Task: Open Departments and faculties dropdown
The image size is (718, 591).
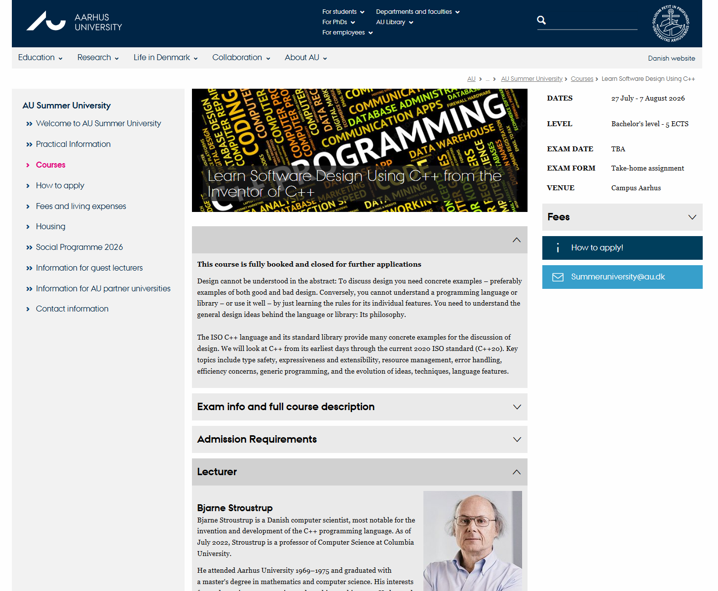Action: pos(418,12)
